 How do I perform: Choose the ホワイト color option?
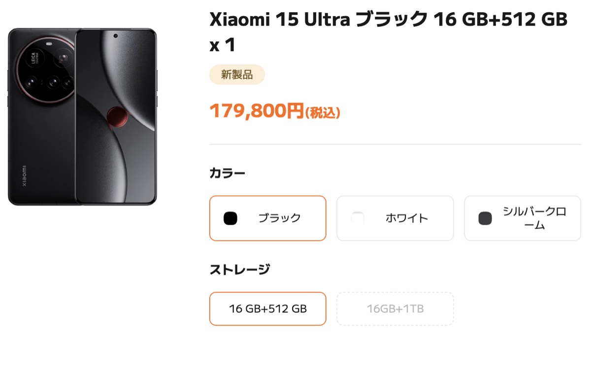click(x=394, y=218)
